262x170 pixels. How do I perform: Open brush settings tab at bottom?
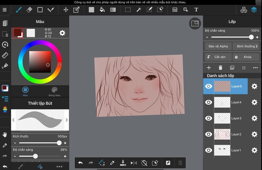(x=40, y=166)
